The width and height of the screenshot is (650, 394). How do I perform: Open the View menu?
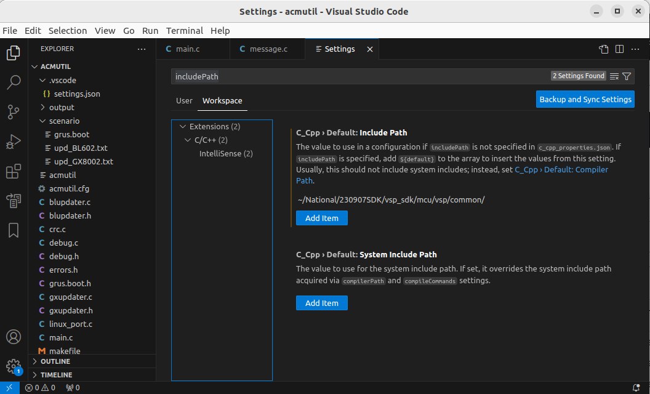(x=105, y=31)
